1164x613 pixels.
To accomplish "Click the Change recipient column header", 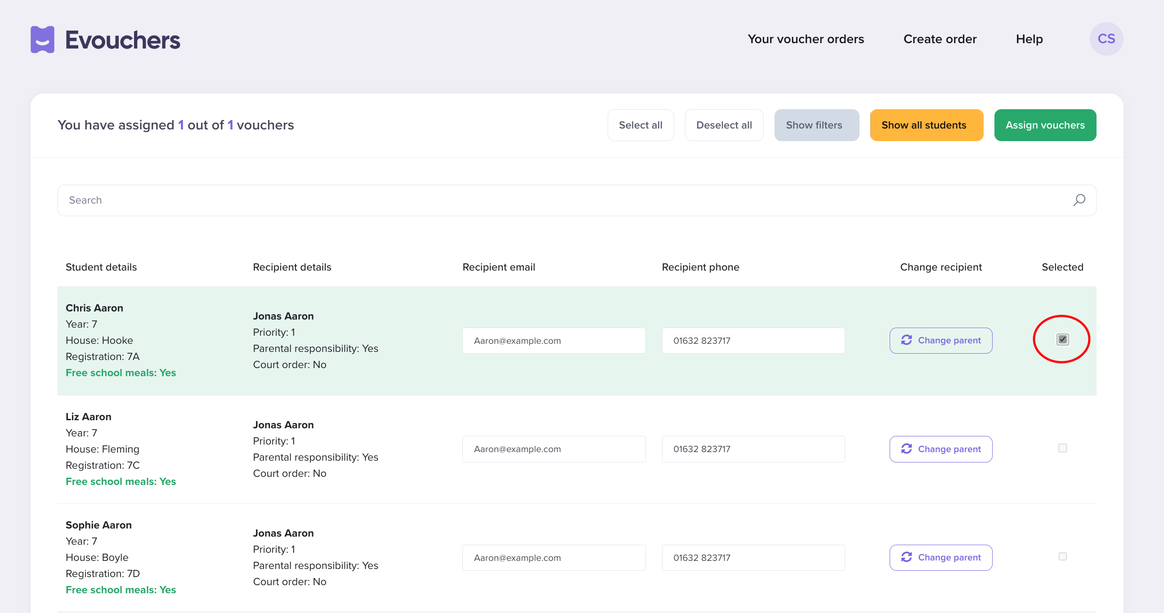I will [x=941, y=267].
